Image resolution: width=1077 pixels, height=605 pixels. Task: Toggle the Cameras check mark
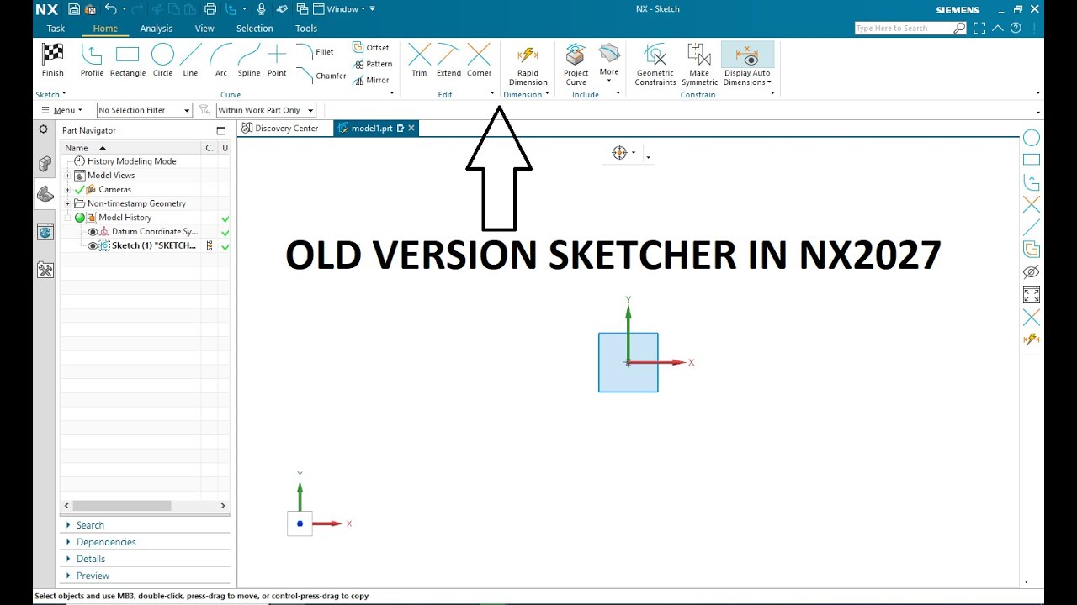coord(80,190)
